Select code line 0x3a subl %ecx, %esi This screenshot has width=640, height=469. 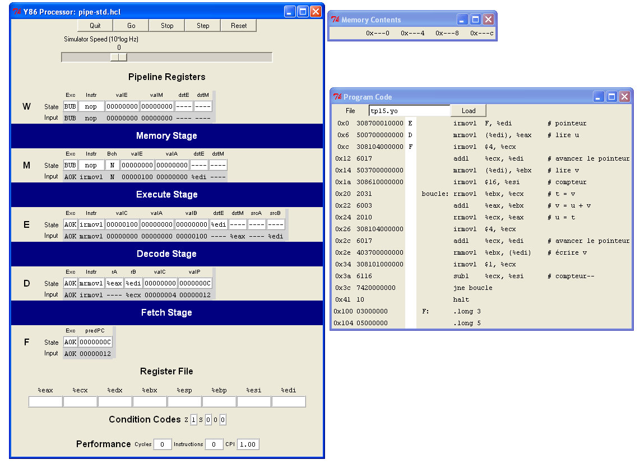click(481, 276)
